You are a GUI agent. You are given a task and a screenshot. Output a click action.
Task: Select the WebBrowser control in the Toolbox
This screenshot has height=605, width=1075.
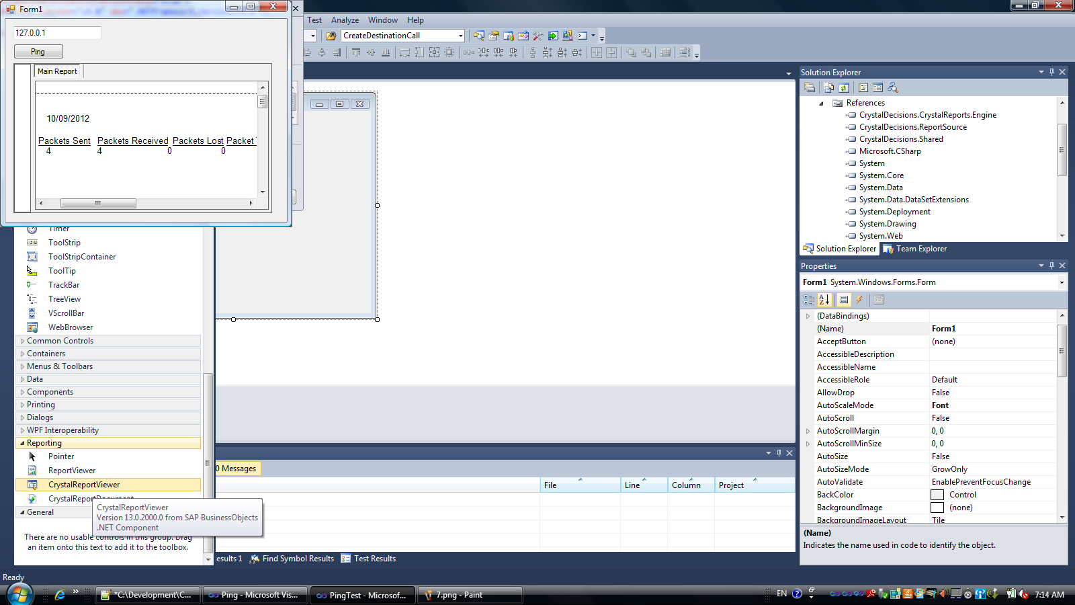click(x=70, y=327)
